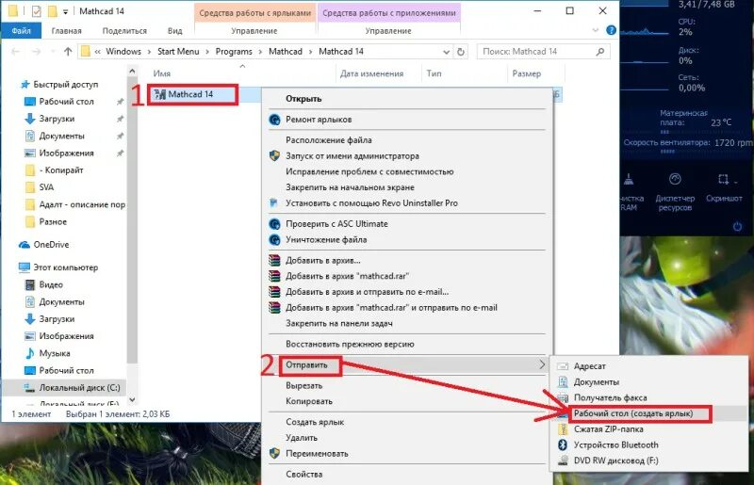Switch to the Главная ribbon tab

[x=66, y=31]
